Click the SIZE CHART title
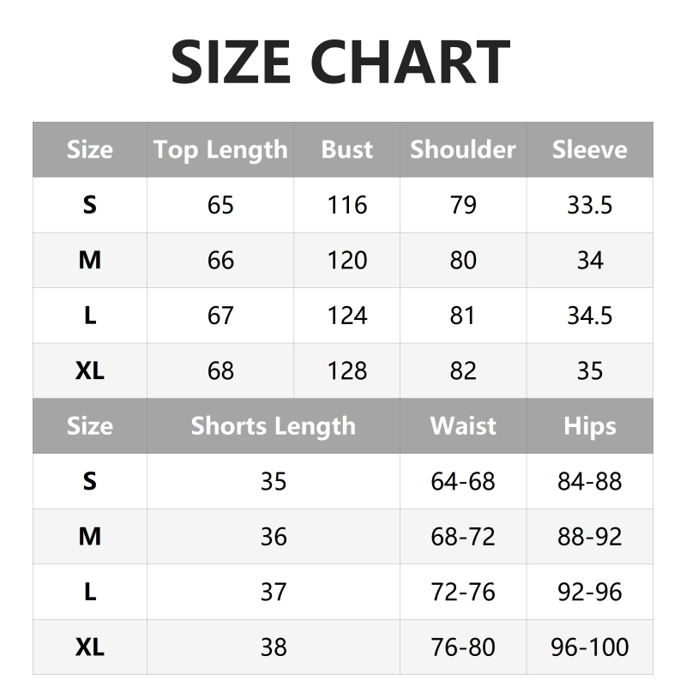 341,62
